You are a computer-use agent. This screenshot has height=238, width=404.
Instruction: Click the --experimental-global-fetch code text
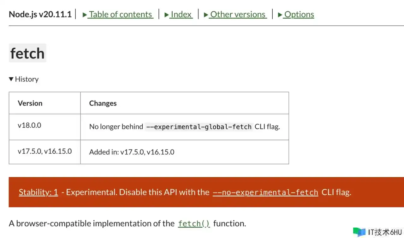[x=199, y=127]
